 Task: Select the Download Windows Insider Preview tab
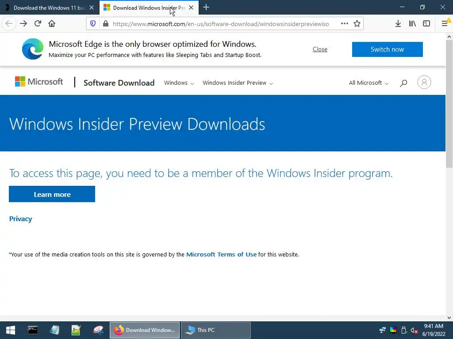point(149,8)
